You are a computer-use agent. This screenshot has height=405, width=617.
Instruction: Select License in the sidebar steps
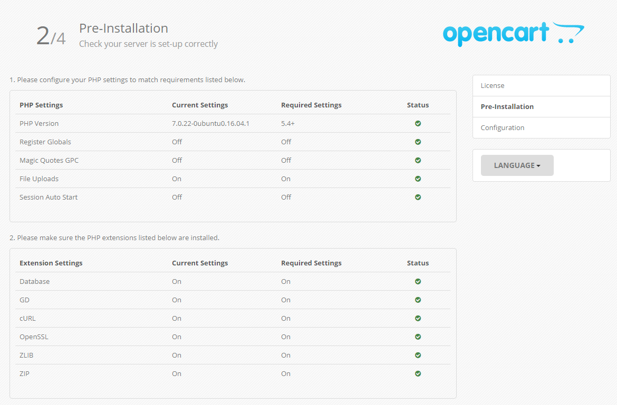click(493, 85)
